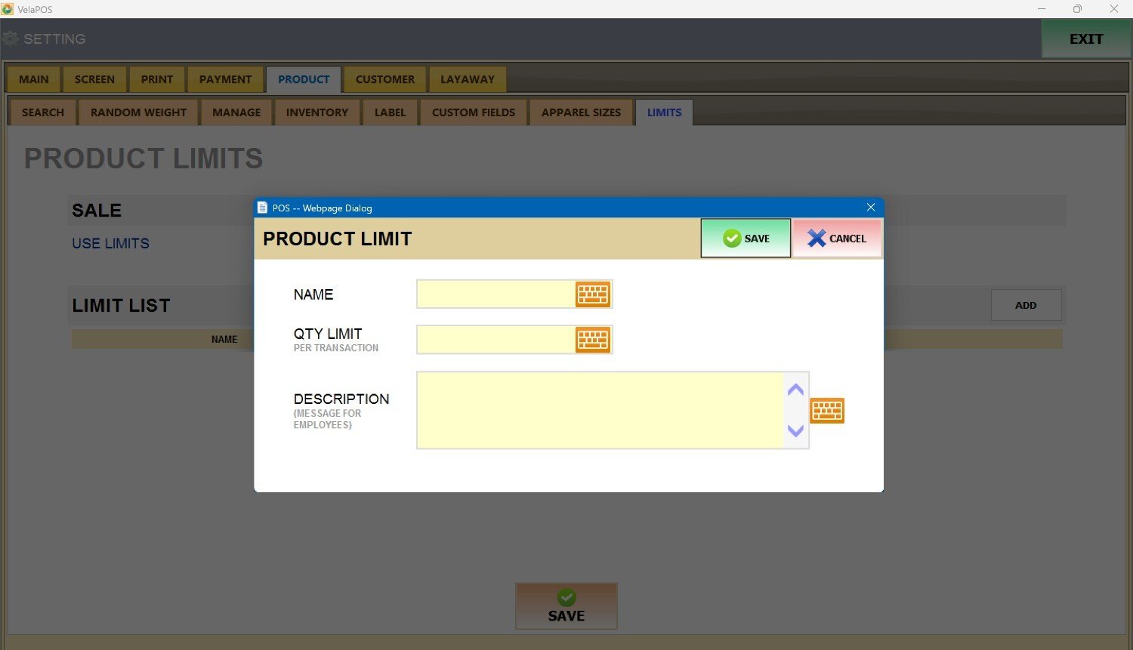Click Add in the Limit List
Viewport: 1133px width, 650px height.
coord(1025,305)
